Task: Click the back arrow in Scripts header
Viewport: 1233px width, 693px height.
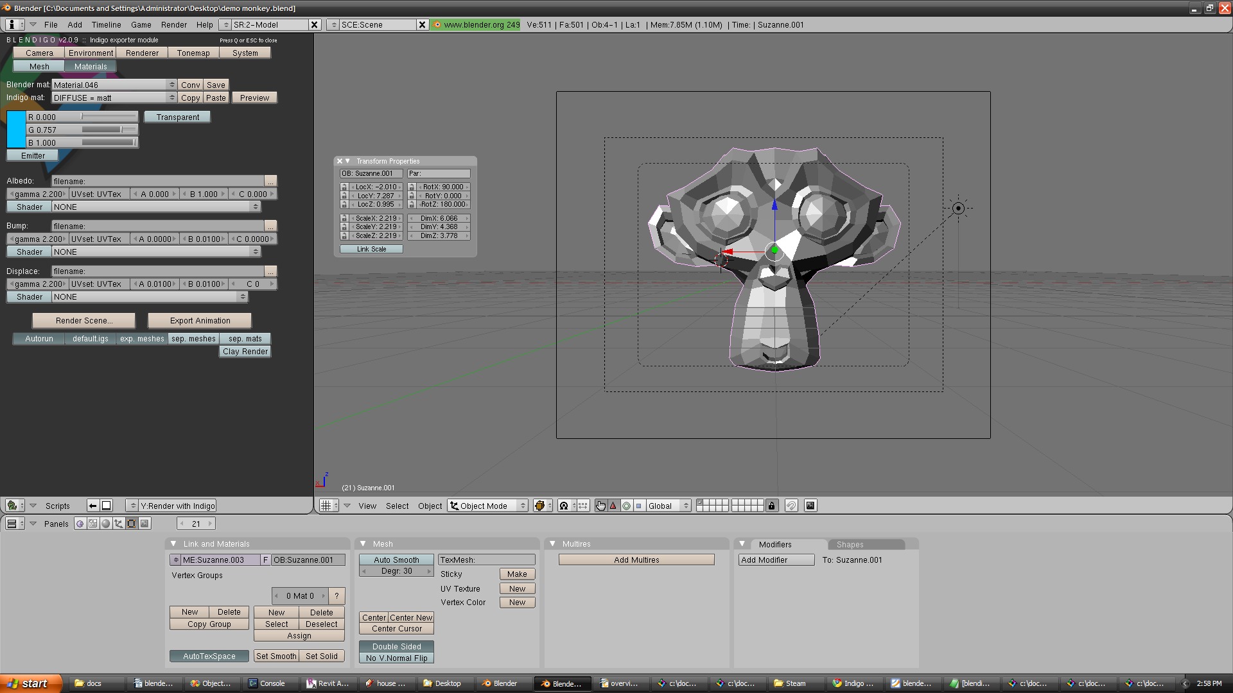Action: (x=92, y=506)
